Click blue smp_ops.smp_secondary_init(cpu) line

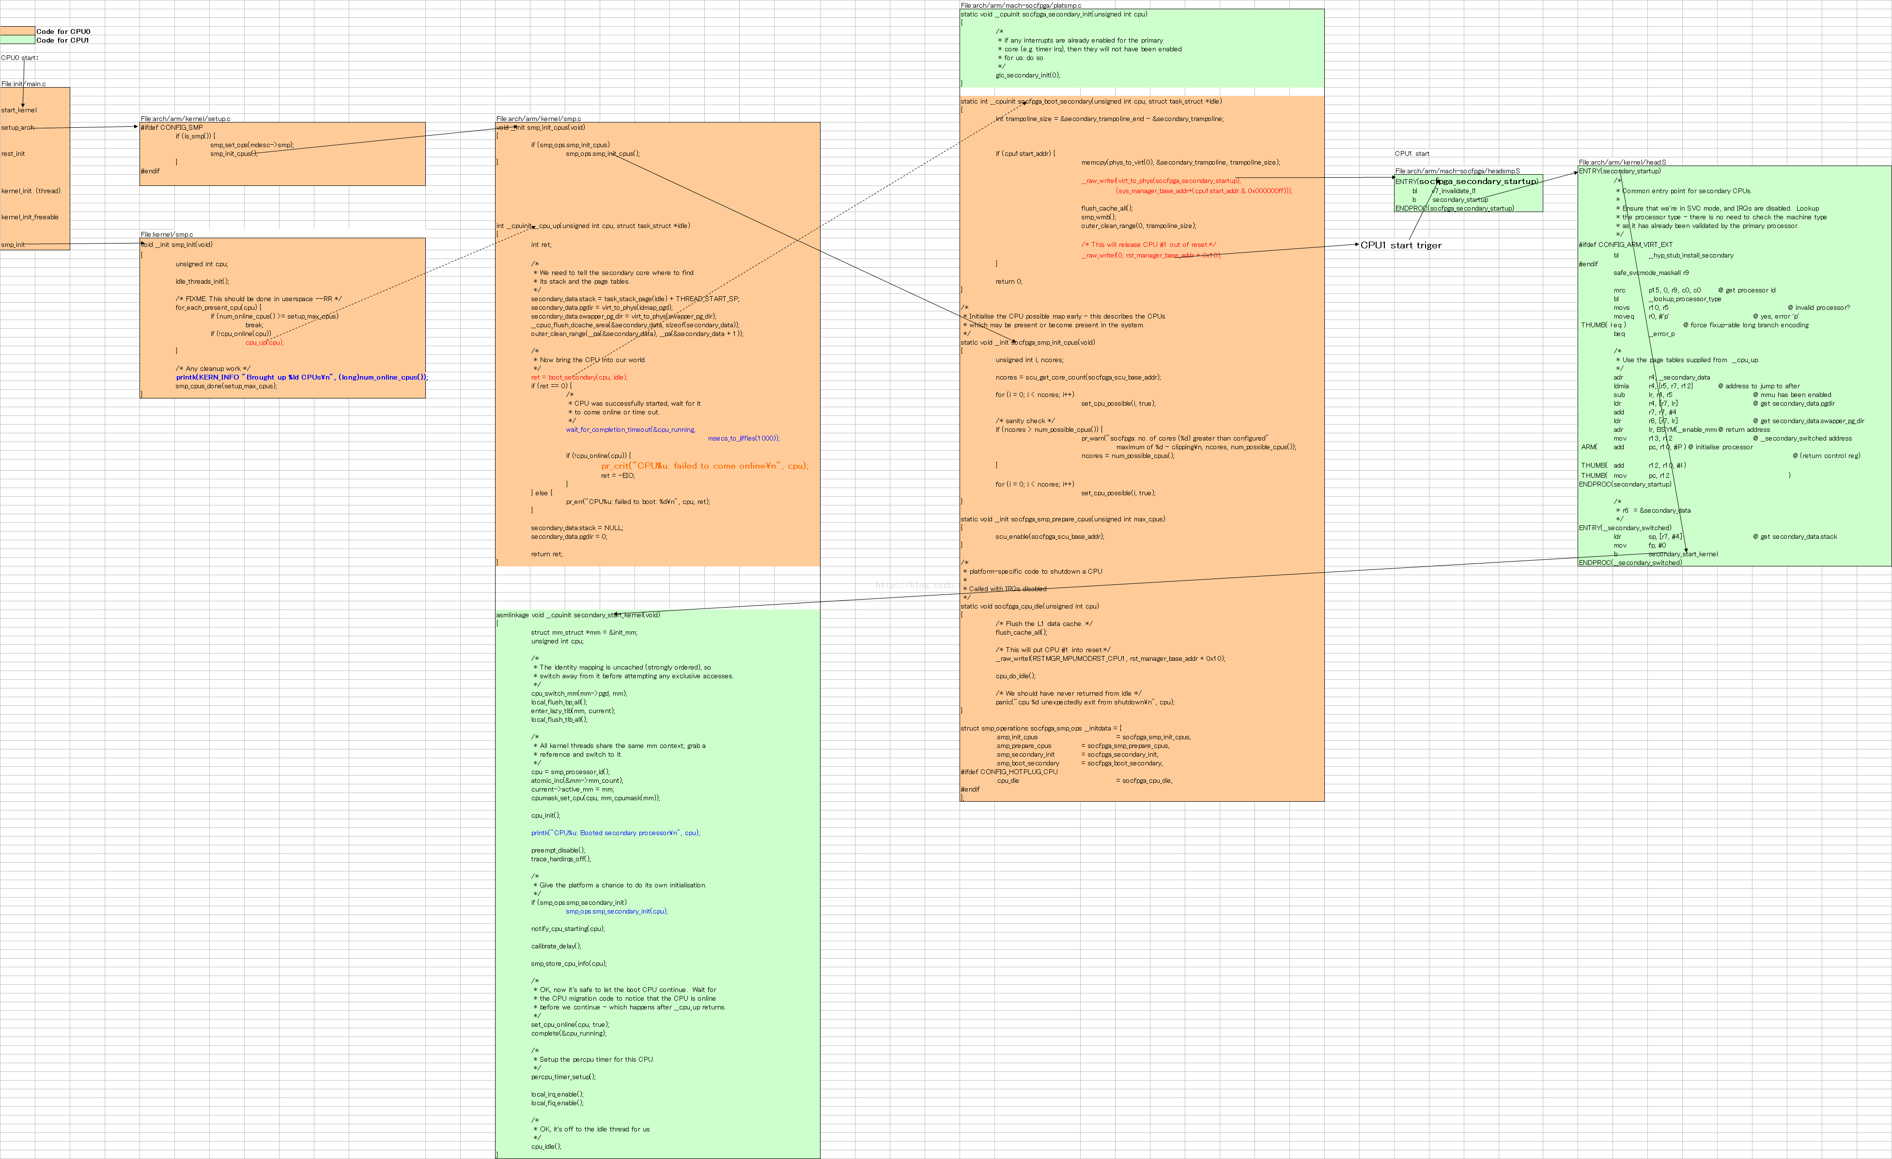pyautogui.click(x=617, y=911)
